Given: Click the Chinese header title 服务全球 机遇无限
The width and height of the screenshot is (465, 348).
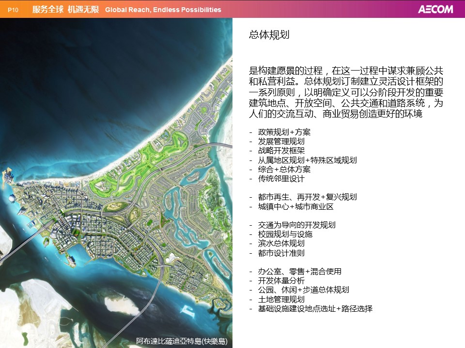Looking at the screenshot, I should pos(65,10).
